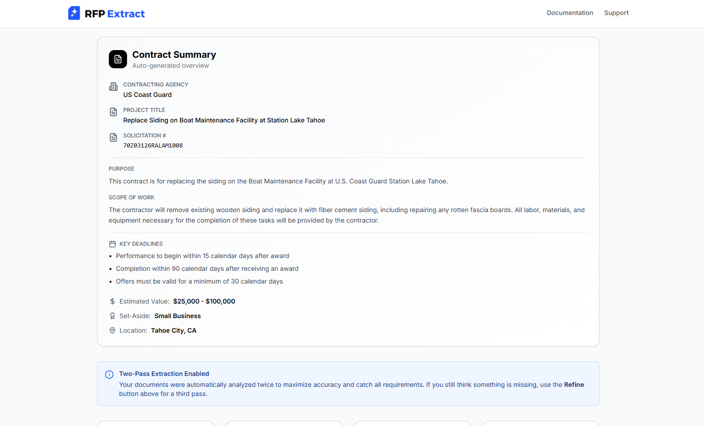Click the document icon next to Solicitation #
Viewport: 704px width, 426px height.
point(113,137)
